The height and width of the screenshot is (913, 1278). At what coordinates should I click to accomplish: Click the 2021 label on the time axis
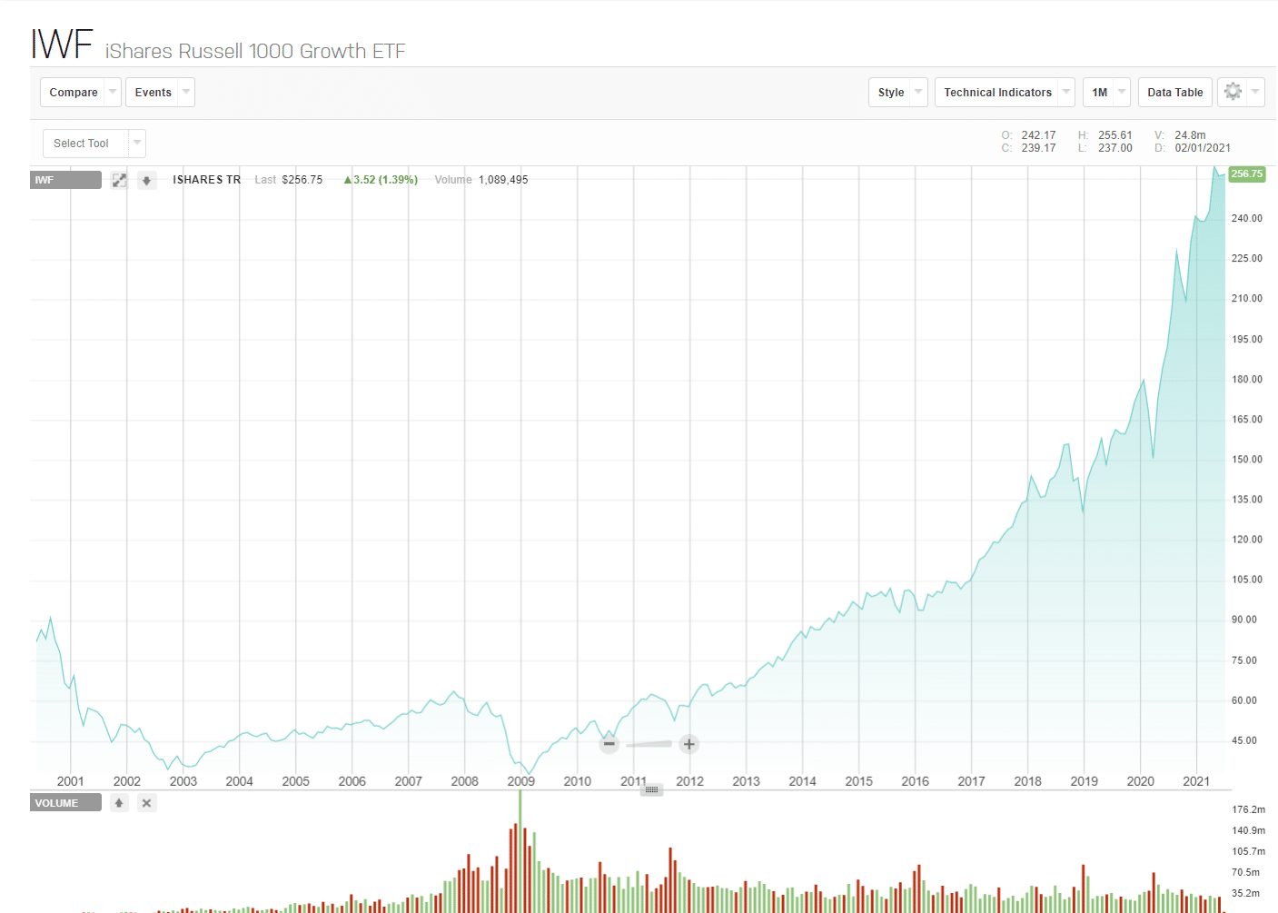pyautogui.click(x=1196, y=781)
